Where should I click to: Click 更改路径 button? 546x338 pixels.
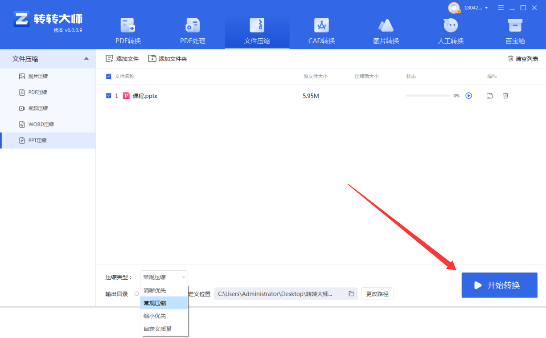tap(377, 294)
